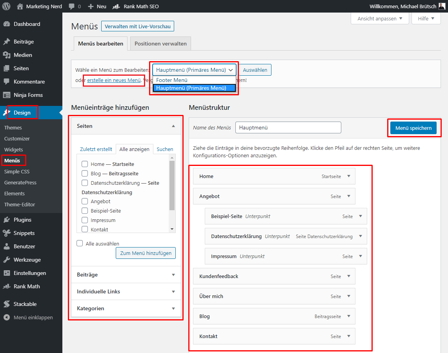Enable the Alle auswählen checkbox
The height and width of the screenshot is (353, 448).
tap(80, 243)
